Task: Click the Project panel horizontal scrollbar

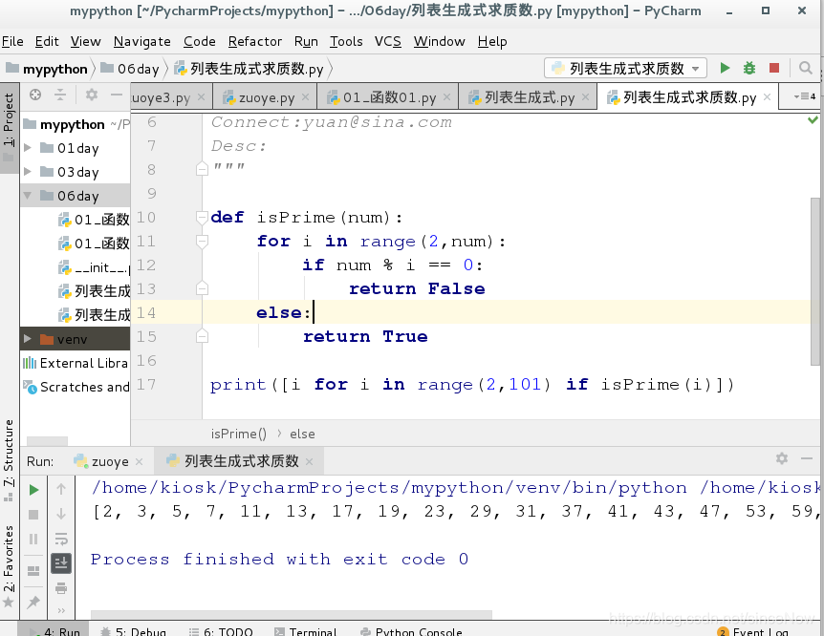Action: click(47, 440)
